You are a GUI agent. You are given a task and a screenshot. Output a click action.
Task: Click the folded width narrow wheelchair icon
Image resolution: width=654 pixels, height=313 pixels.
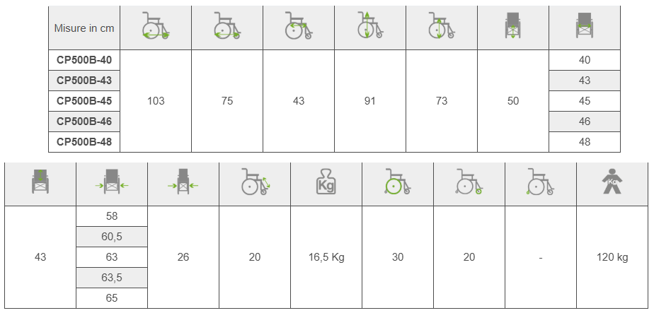tap(183, 183)
